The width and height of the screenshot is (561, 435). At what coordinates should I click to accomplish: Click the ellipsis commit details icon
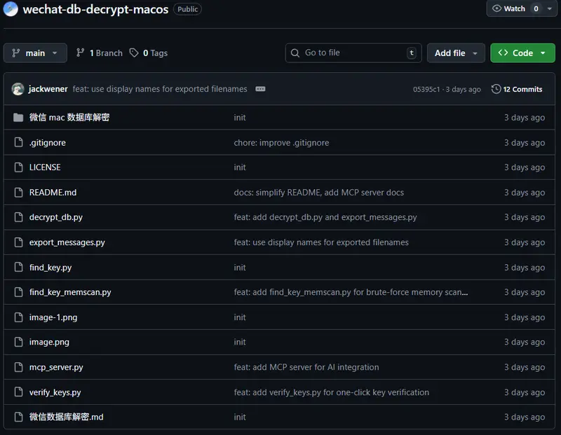260,89
